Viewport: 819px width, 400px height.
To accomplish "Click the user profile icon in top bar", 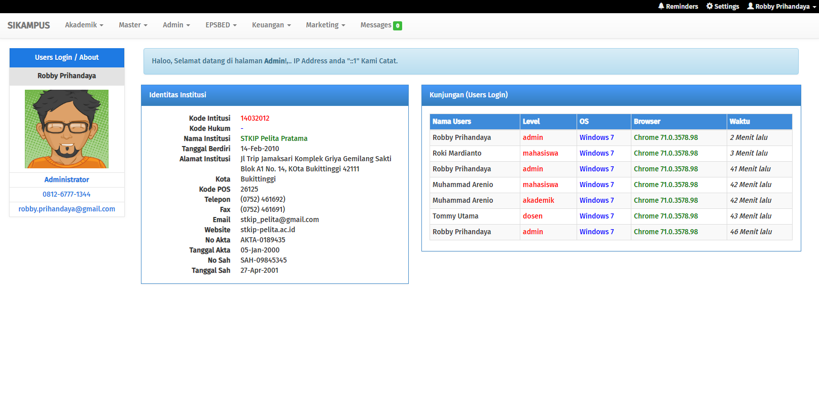I will click(x=751, y=6).
